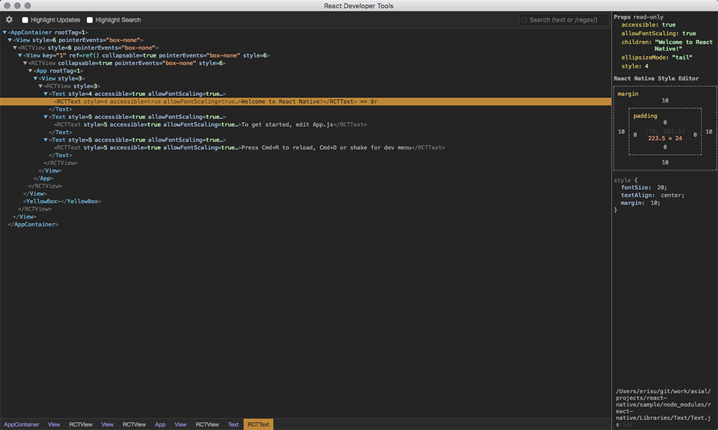Edit the margin: 10 style value
The height and width of the screenshot is (430, 718).
point(656,203)
